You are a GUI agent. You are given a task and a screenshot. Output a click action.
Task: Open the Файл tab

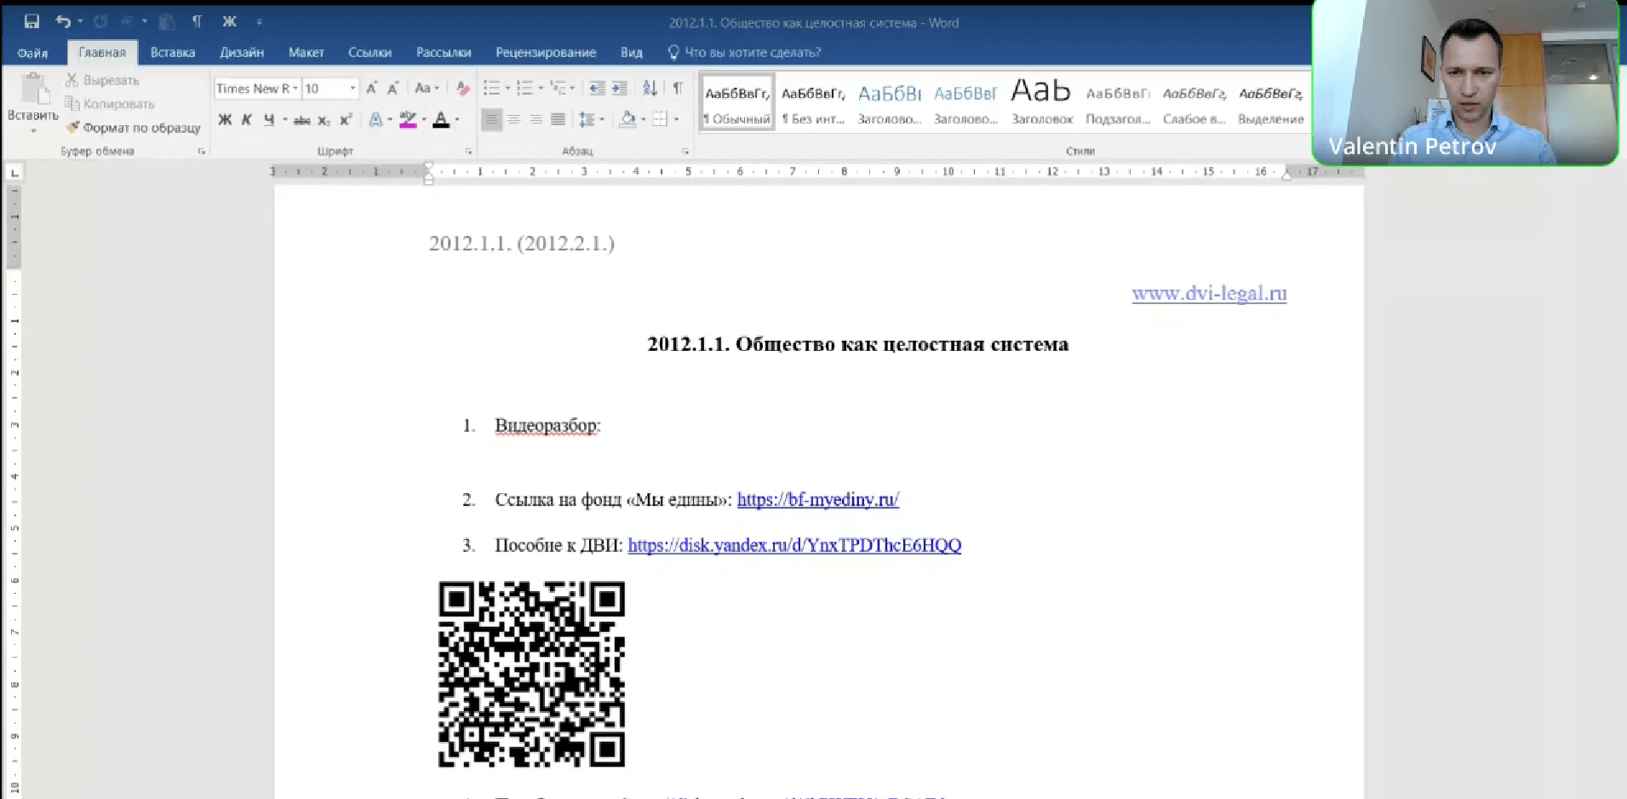click(x=32, y=53)
